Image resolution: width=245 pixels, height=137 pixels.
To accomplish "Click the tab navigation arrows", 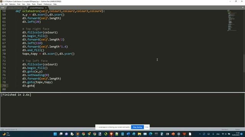I will pos(3,8).
